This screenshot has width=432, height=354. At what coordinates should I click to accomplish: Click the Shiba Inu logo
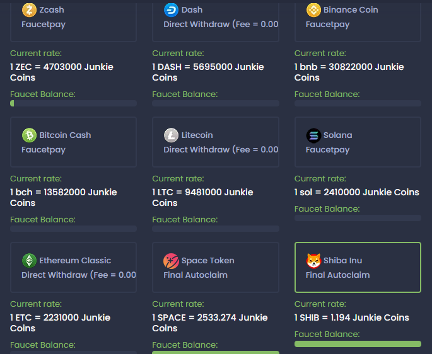click(x=313, y=260)
